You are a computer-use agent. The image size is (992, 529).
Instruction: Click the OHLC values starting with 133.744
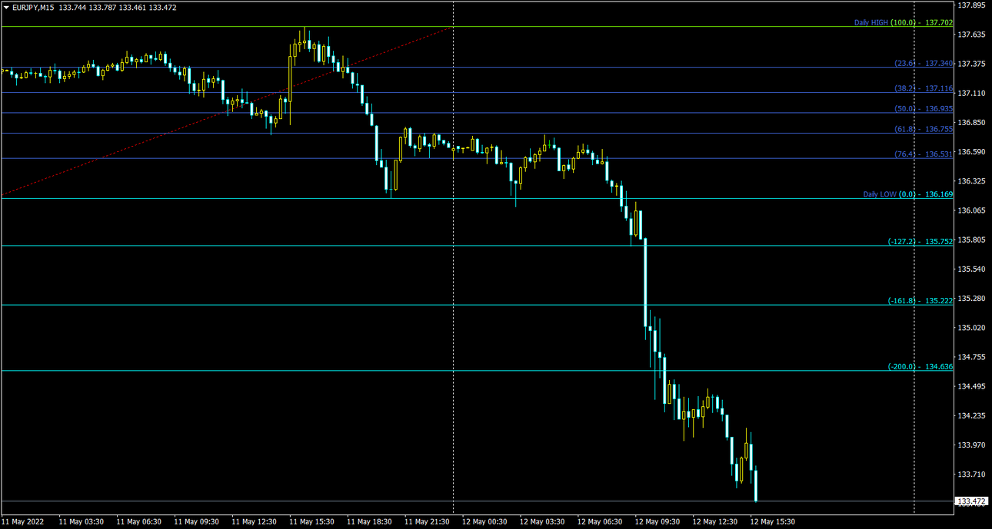click(x=117, y=8)
